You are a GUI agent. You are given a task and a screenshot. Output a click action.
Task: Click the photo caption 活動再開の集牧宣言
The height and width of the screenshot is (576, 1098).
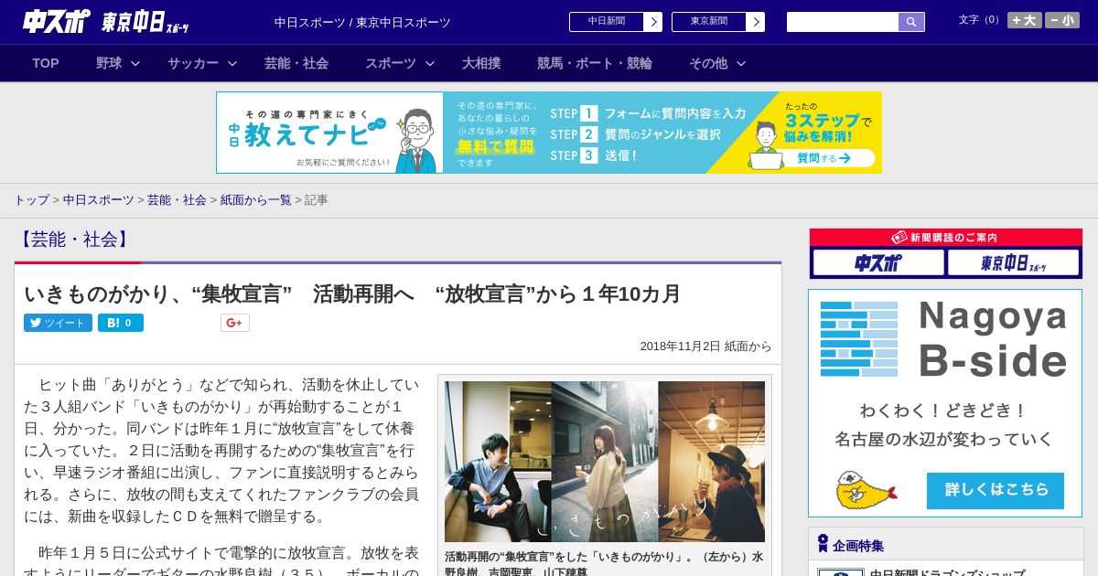604,564
